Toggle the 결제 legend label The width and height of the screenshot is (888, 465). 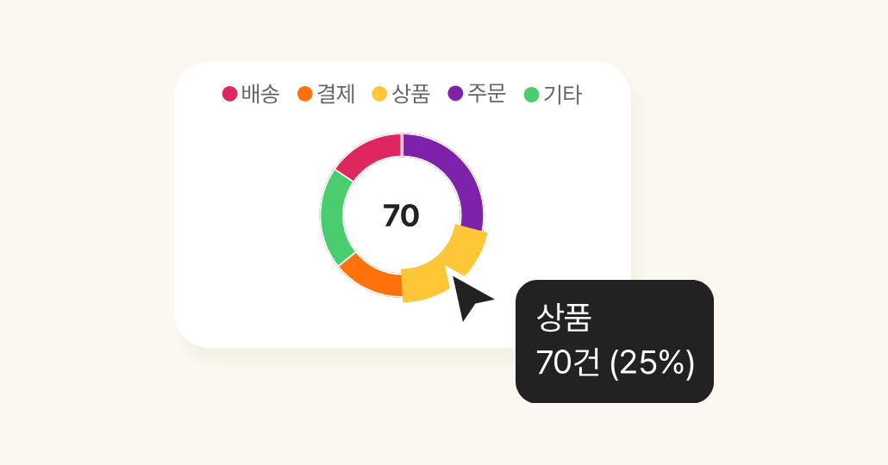tap(336, 94)
